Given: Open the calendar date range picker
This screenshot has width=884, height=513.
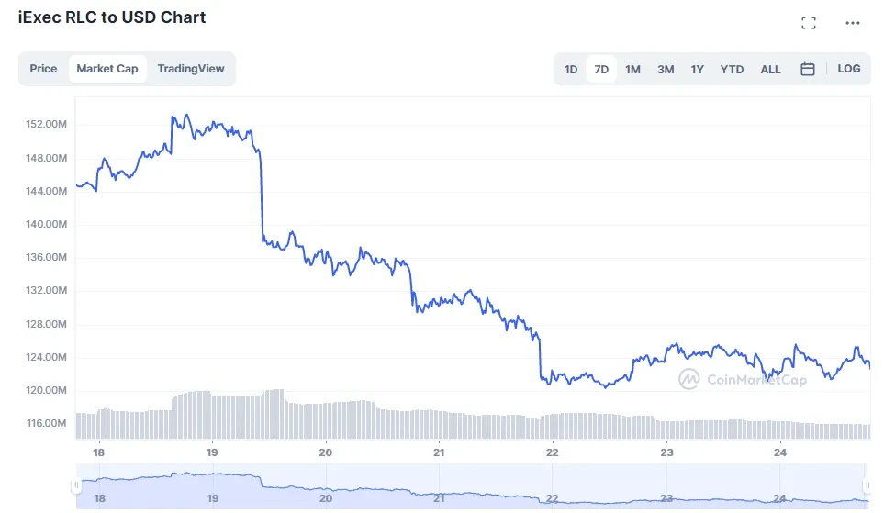Looking at the screenshot, I should tap(808, 69).
